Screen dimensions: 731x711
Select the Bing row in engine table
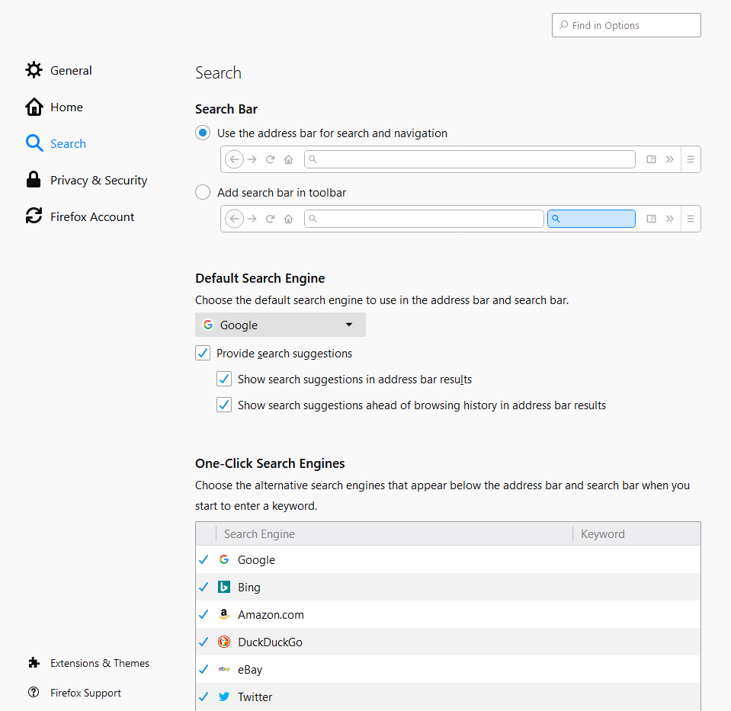(x=448, y=587)
